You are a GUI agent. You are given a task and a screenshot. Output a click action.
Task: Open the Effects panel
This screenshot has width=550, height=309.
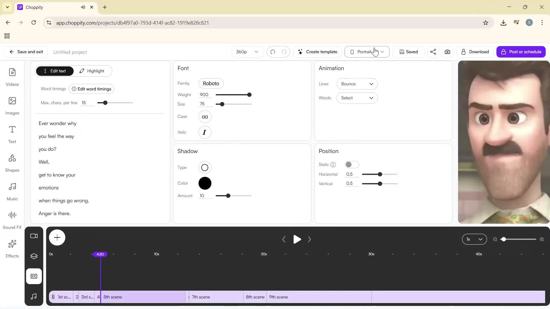pos(12,248)
